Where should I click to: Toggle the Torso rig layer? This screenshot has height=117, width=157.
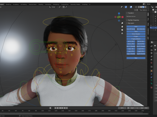coord(136,32)
